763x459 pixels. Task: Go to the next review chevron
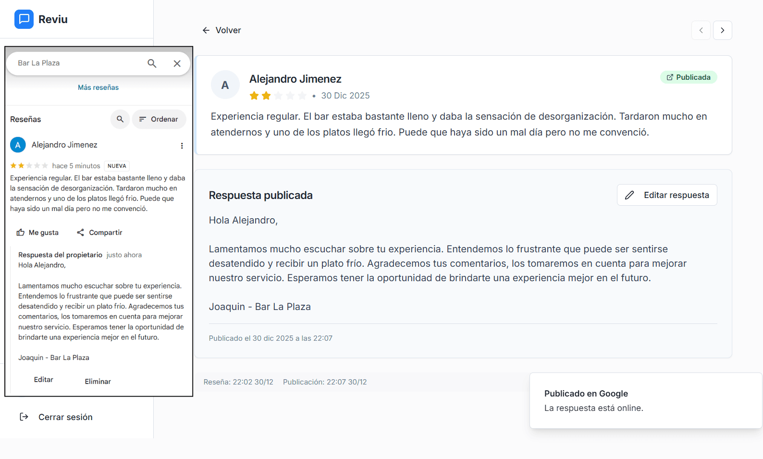[x=722, y=30]
